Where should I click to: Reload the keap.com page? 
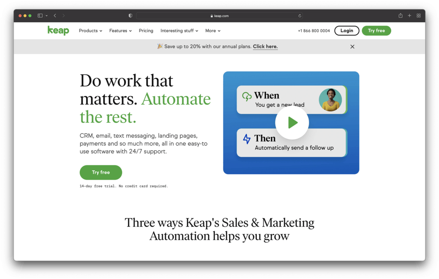(x=300, y=16)
